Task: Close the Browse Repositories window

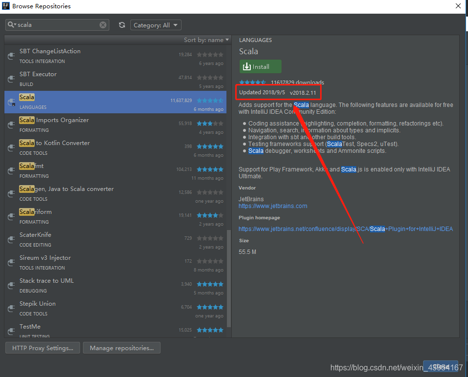Action: [x=458, y=6]
